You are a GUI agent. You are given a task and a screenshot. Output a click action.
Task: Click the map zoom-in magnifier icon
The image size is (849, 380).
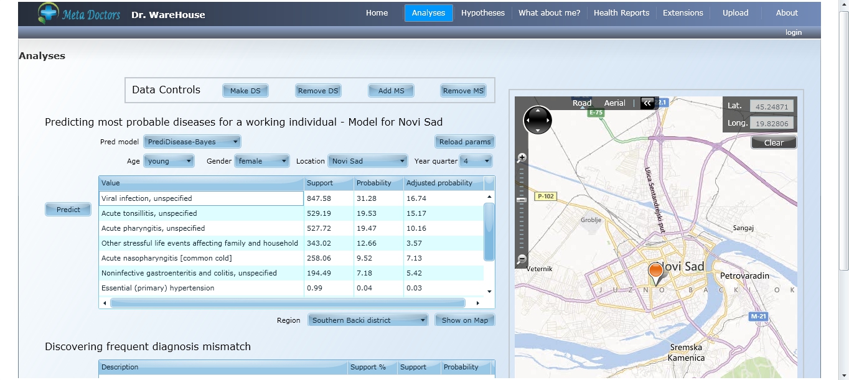coord(522,158)
